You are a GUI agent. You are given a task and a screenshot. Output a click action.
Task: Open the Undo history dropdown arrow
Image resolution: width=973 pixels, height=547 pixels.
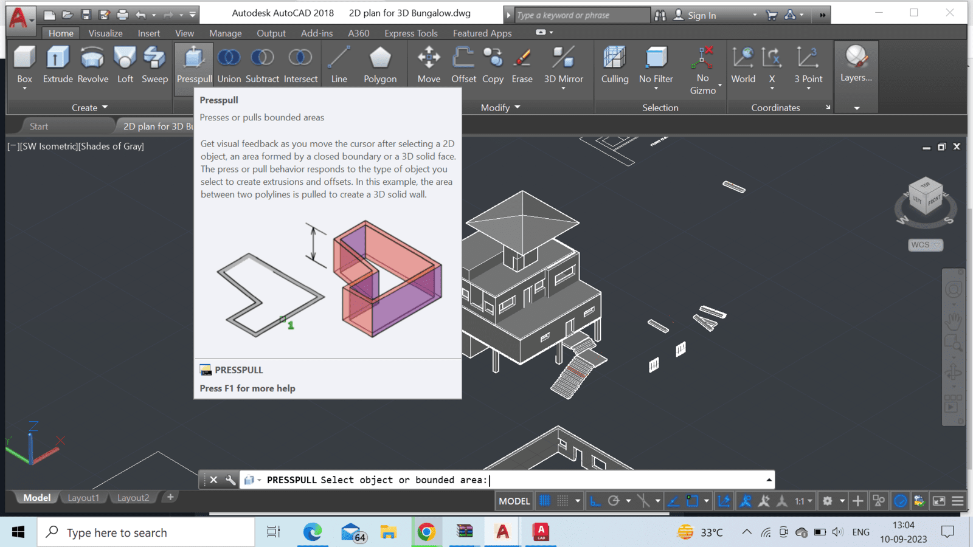point(154,15)
